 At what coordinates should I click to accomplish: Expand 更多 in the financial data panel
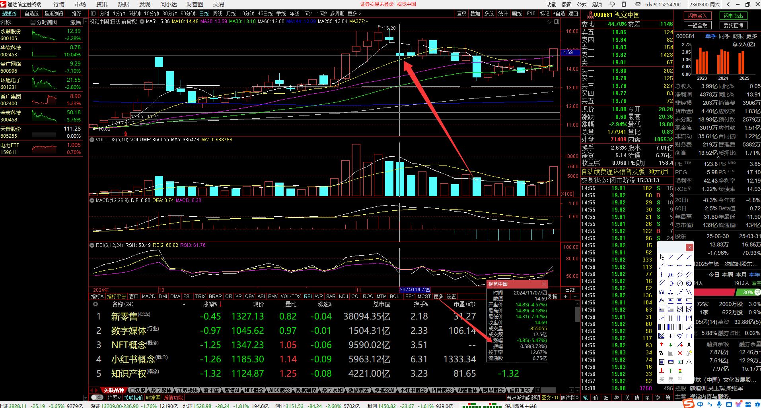(751, 36)
